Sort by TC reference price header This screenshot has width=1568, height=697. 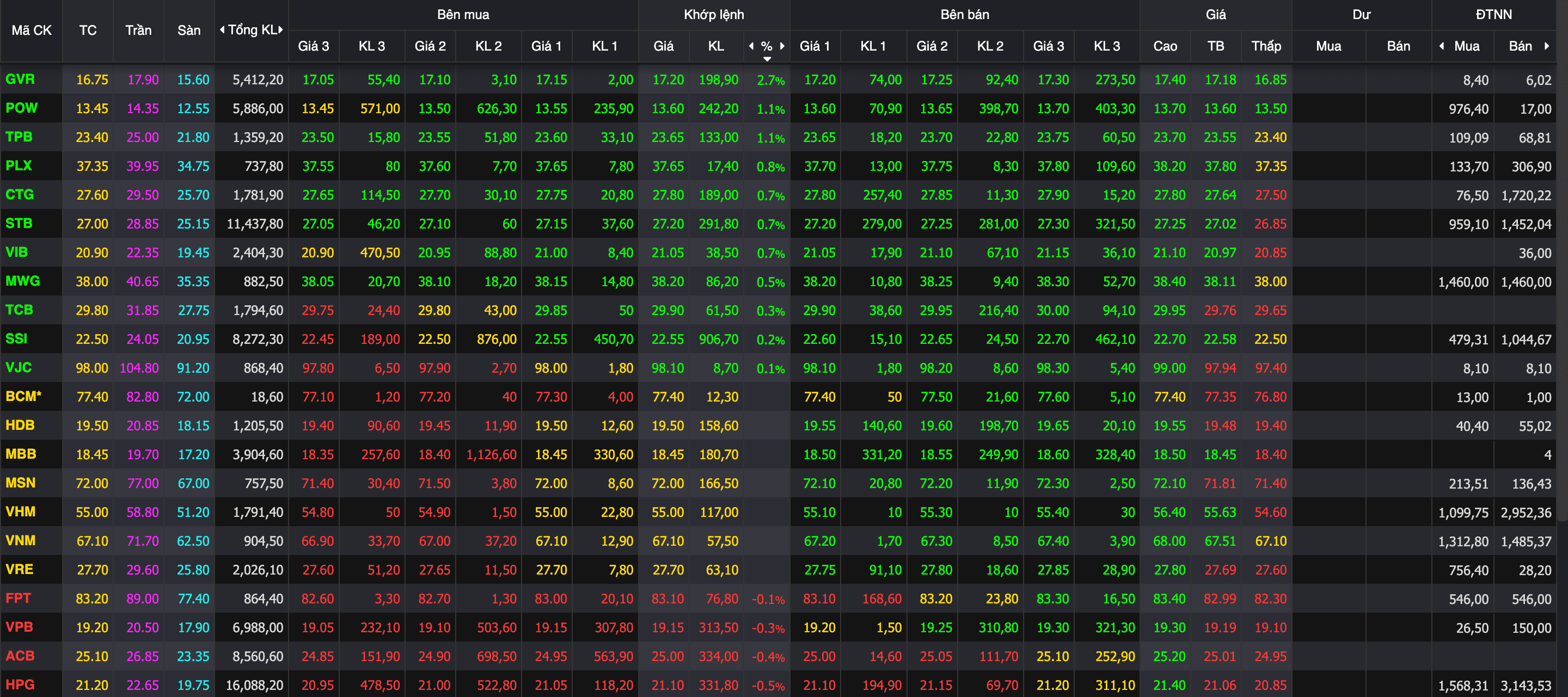click(x=88, y=30)
